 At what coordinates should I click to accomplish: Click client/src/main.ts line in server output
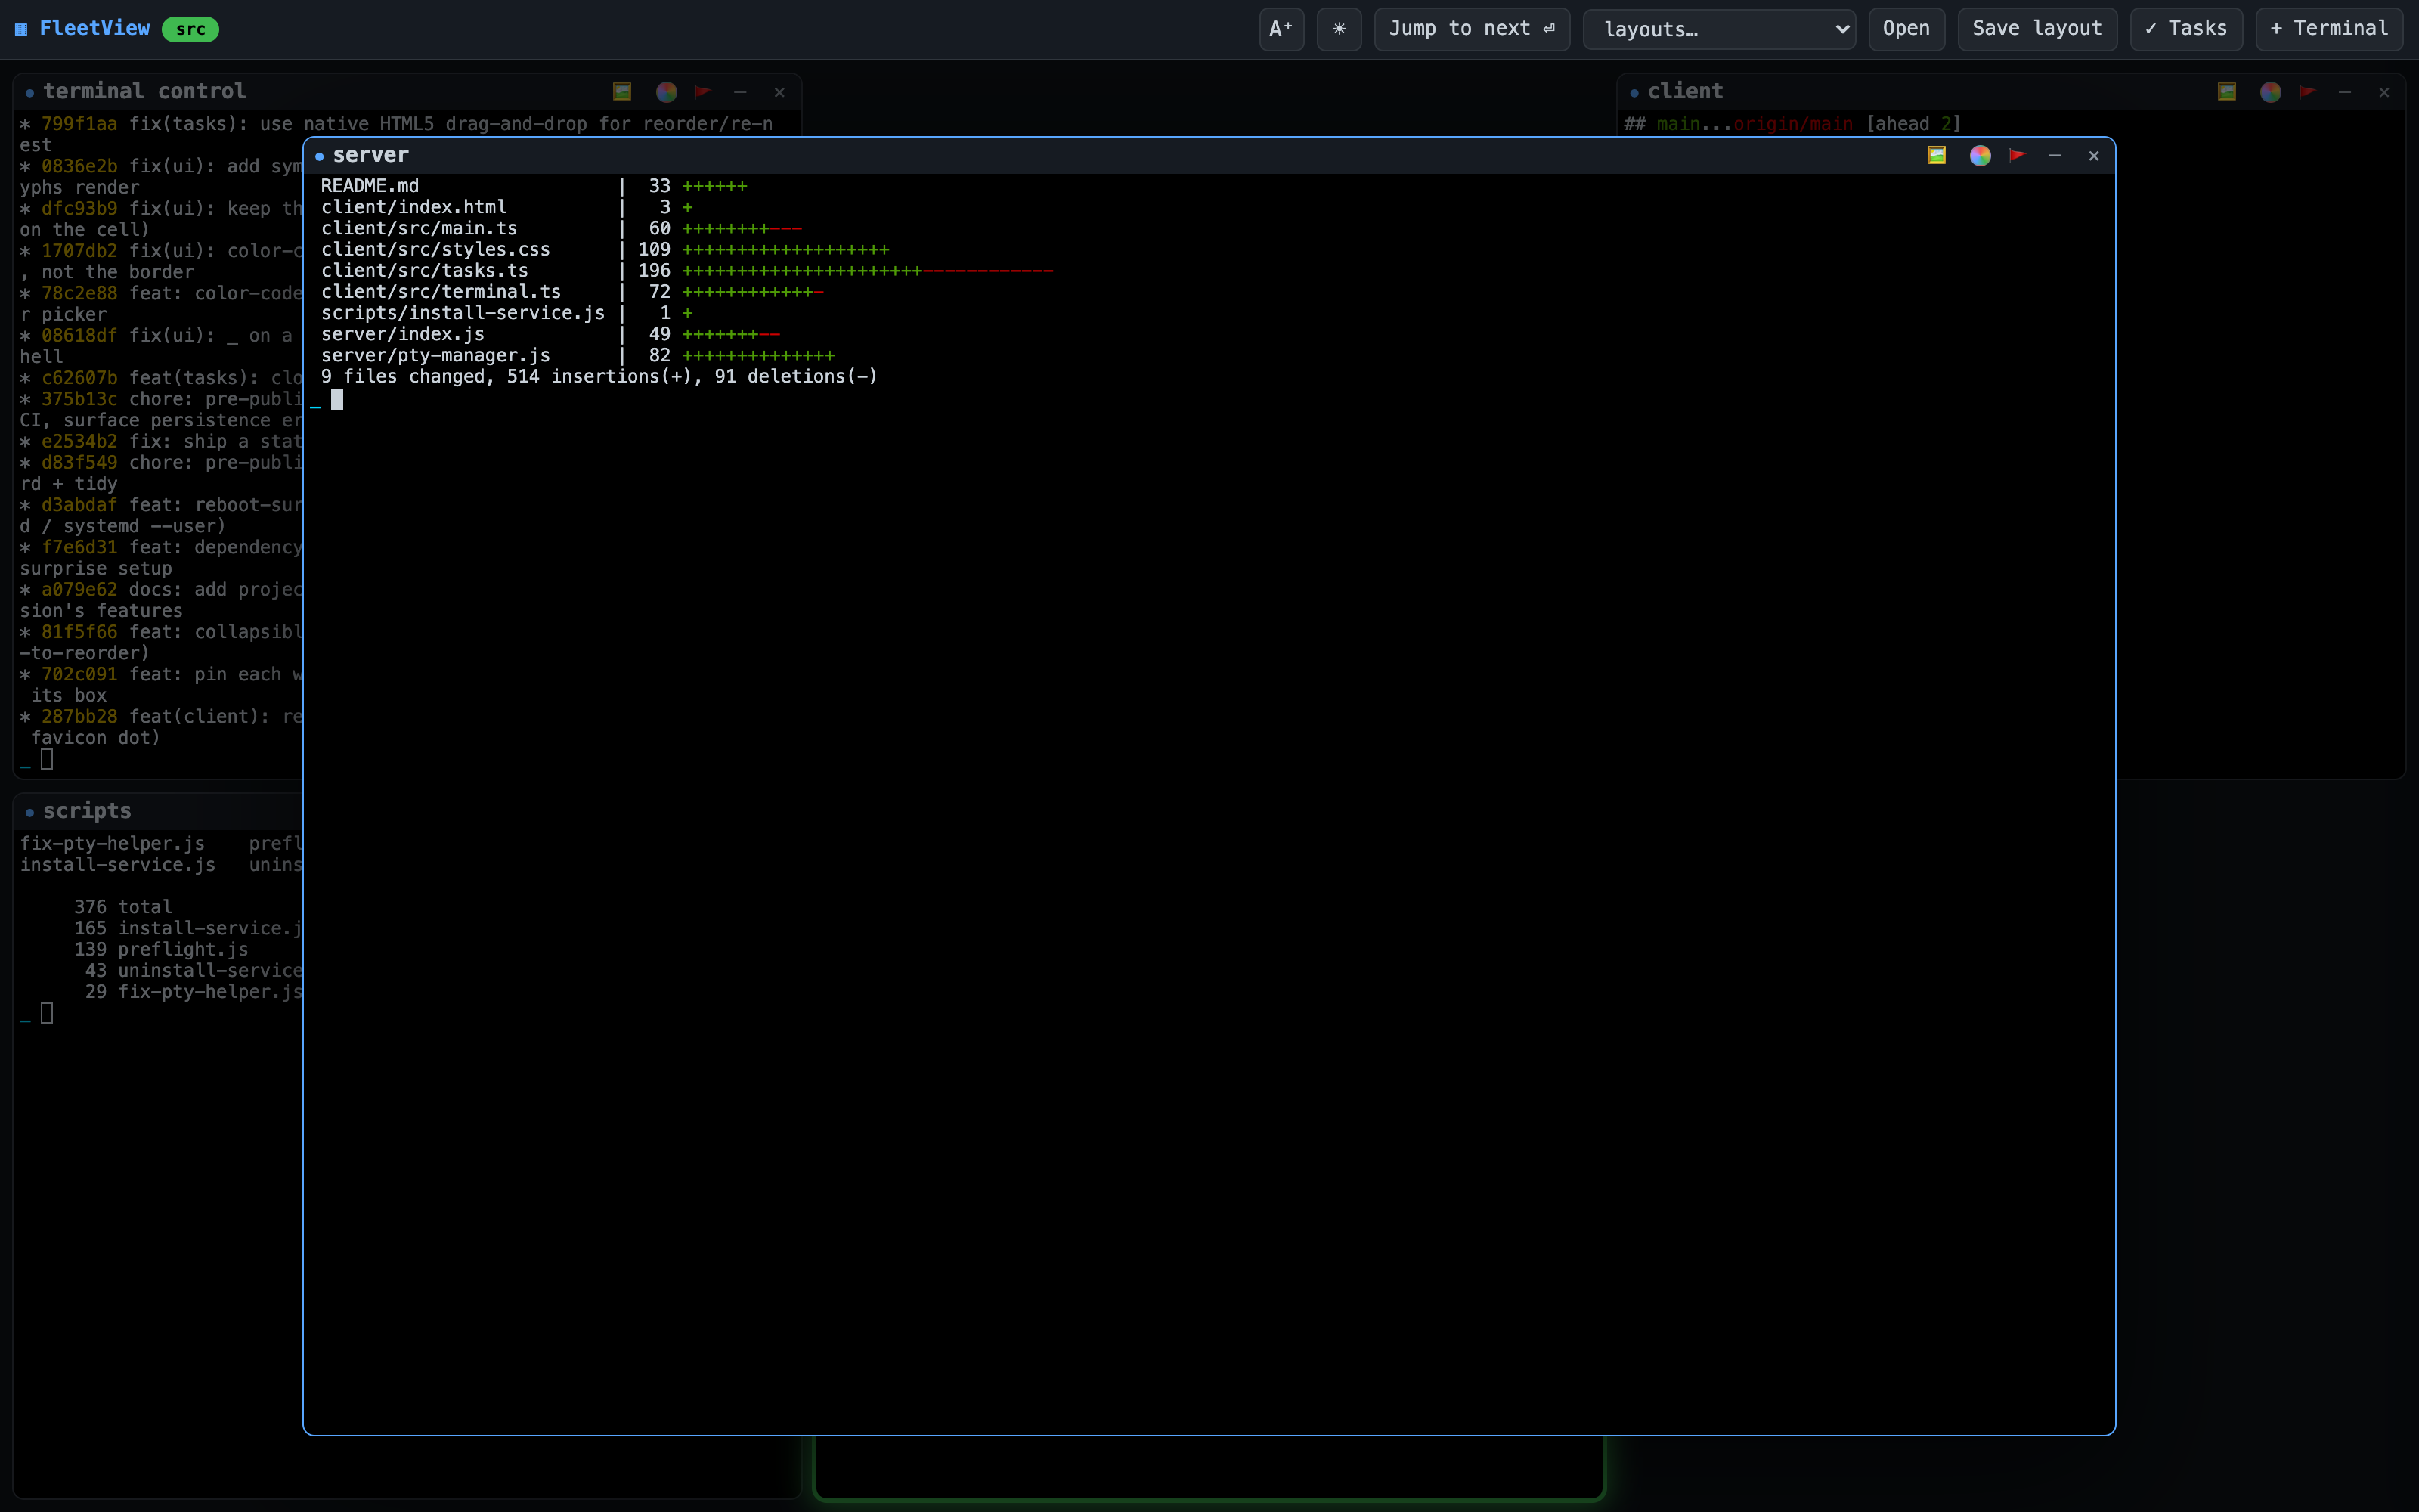562,228
